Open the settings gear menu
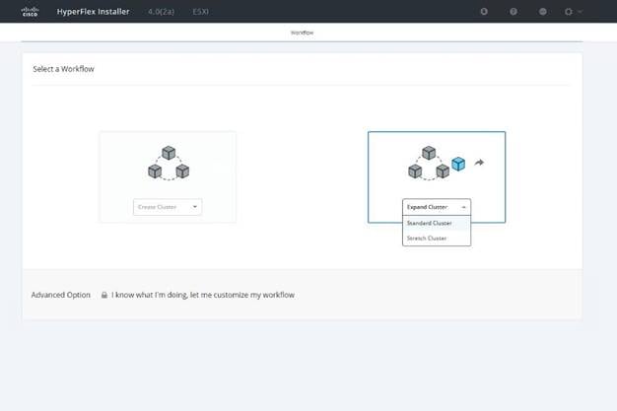617x411 pixels. click(x=568, y=12)
